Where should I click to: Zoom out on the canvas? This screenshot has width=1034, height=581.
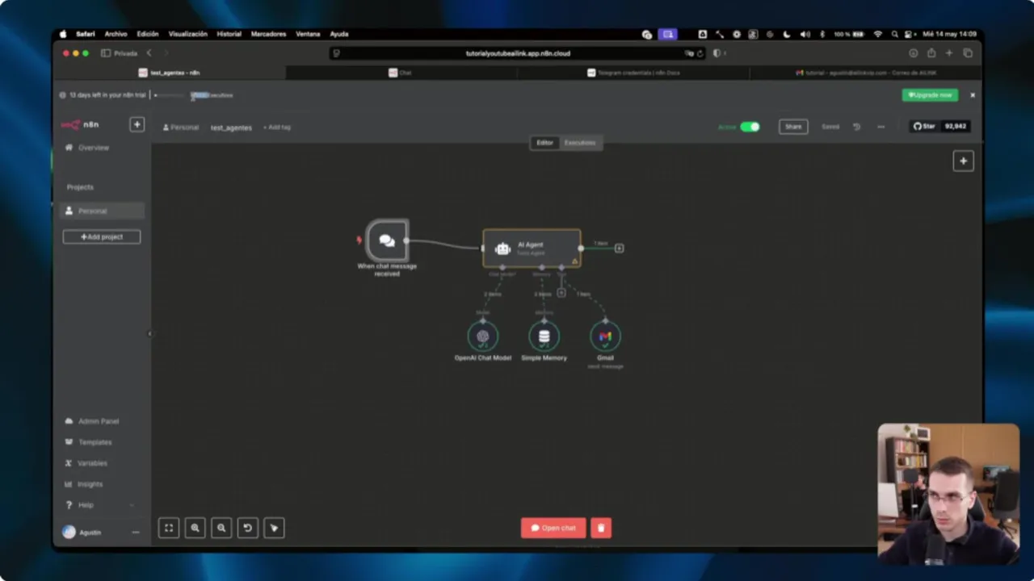click(x=221, y=528)
